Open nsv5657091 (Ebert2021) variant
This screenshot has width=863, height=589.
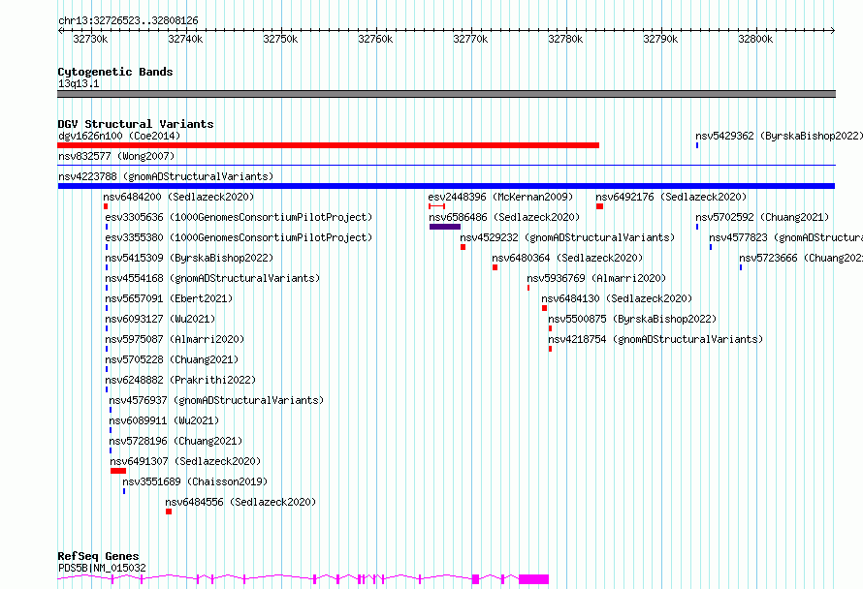coord(169,298)
